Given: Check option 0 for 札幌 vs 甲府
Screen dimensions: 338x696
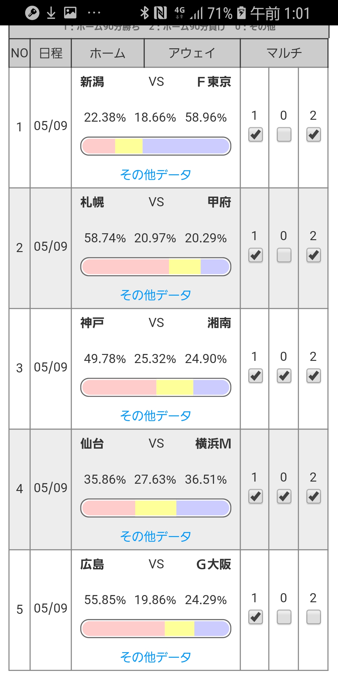Looking at the screenshot, I should pyautogui.click(x=284, y=255).
